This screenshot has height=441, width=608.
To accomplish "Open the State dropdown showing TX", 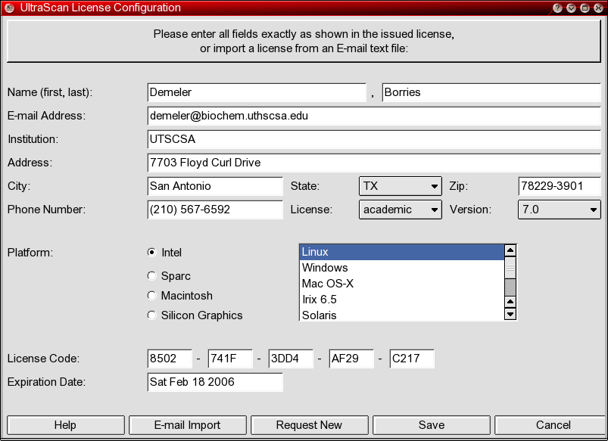I will (x=400, y=186).
